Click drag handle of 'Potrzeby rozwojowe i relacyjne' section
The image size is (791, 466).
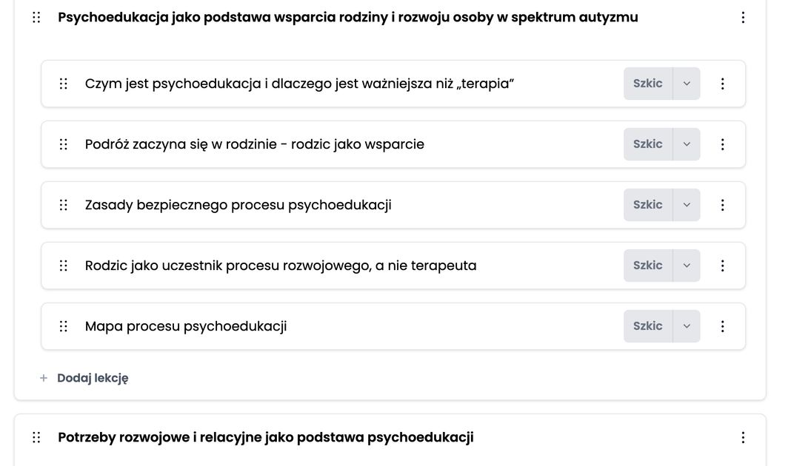[36, 437]
